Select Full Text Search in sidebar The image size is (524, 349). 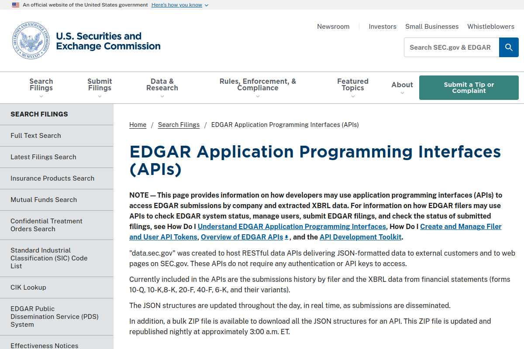coord(57,136)
